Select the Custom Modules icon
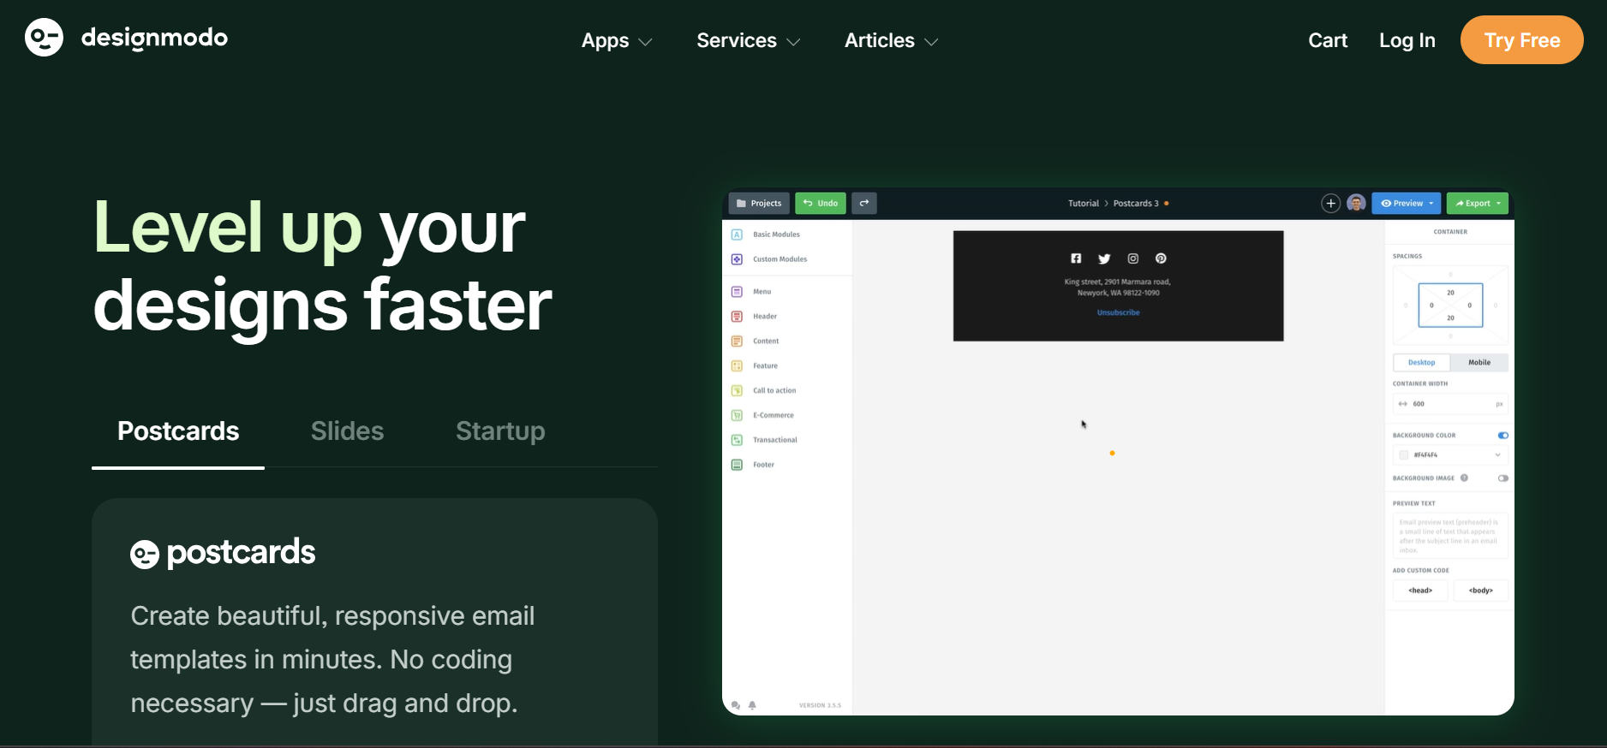The width and height of the screenshot is (1607, 748). [737, 259]
